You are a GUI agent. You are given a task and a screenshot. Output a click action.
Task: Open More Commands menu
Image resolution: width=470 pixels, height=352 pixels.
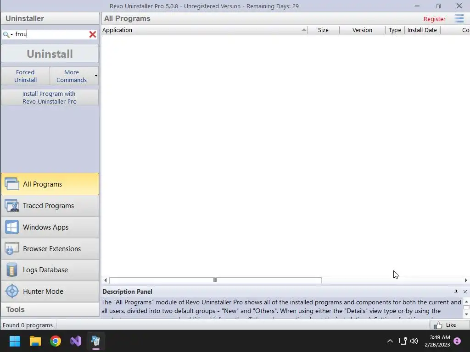(x=71, y=76)
